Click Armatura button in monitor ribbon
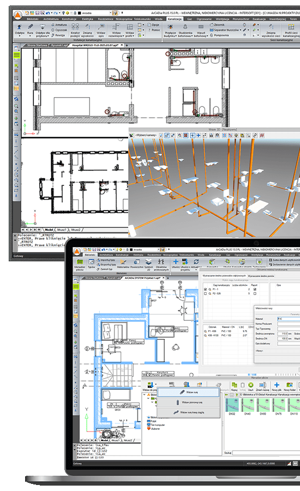 [59, 25]
